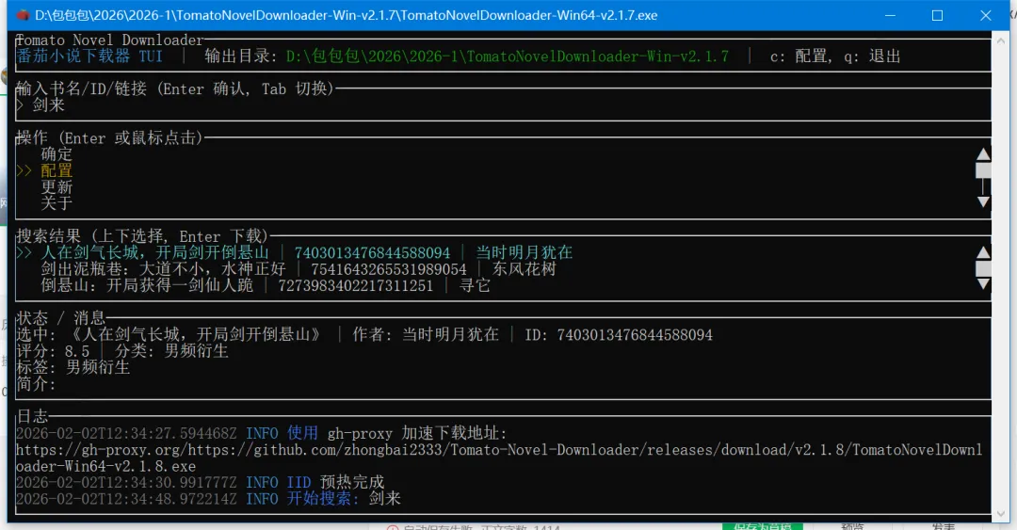The image size is (1017, 530).
Task: Click book ID 7273983402217311251
Action: pos(355,286)
